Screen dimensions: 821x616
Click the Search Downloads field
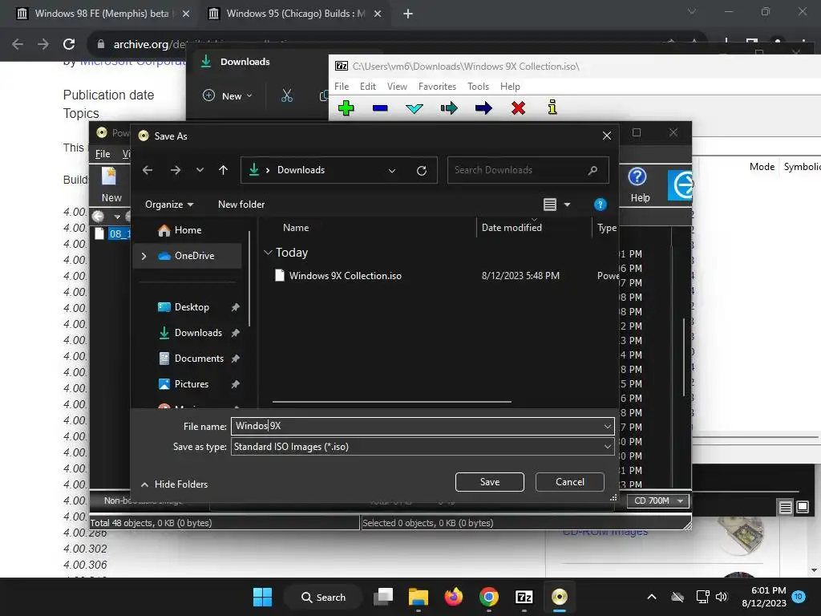[x=528, y=170]
